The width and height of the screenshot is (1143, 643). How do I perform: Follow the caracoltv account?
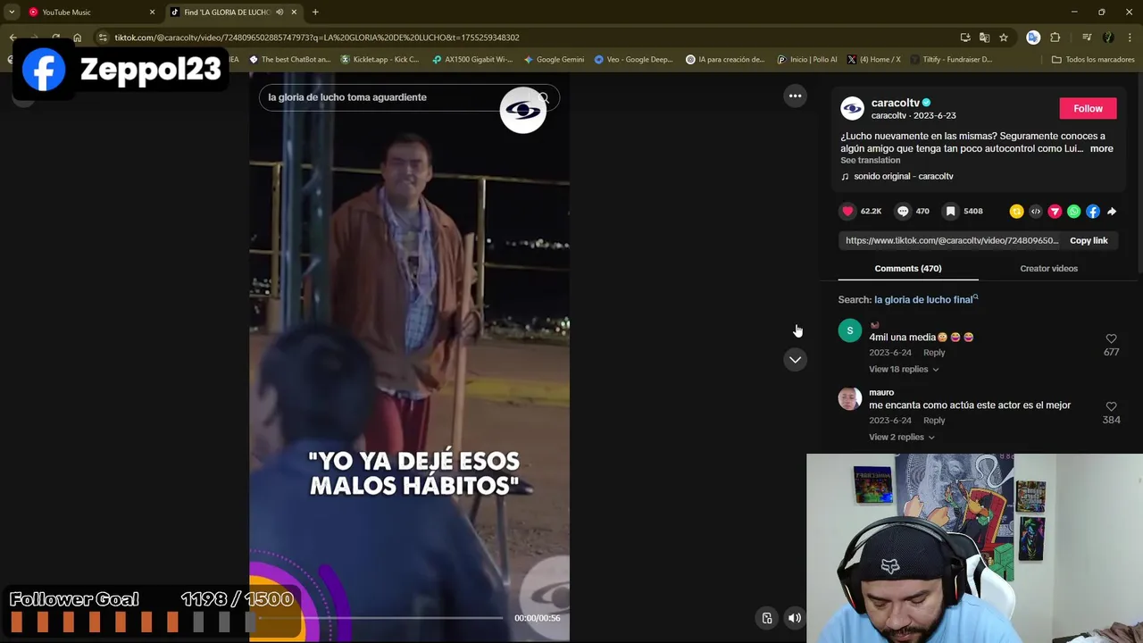click(x=1088, y=108)
